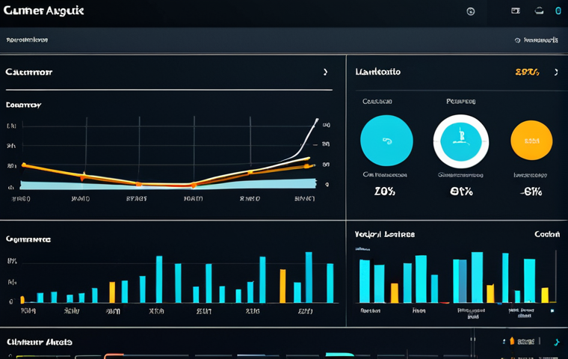Click the rectangular card icon in top bar
This screenshot has height=359, width=568.
point(515,11)
